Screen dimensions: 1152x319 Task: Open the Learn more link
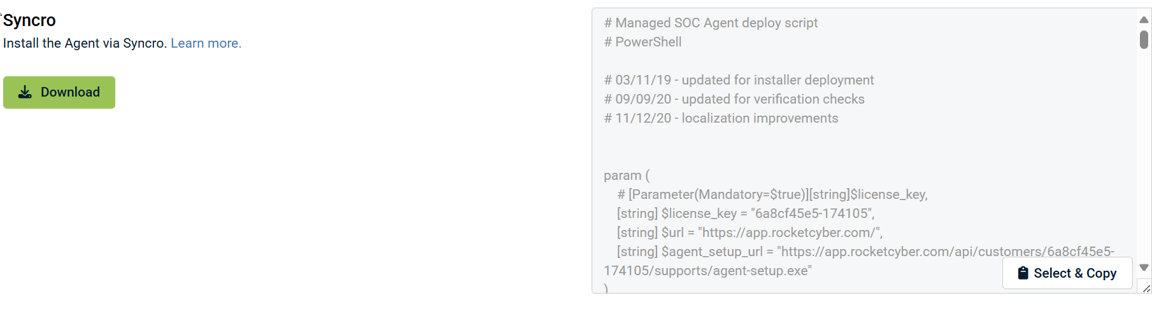[206, 43]
